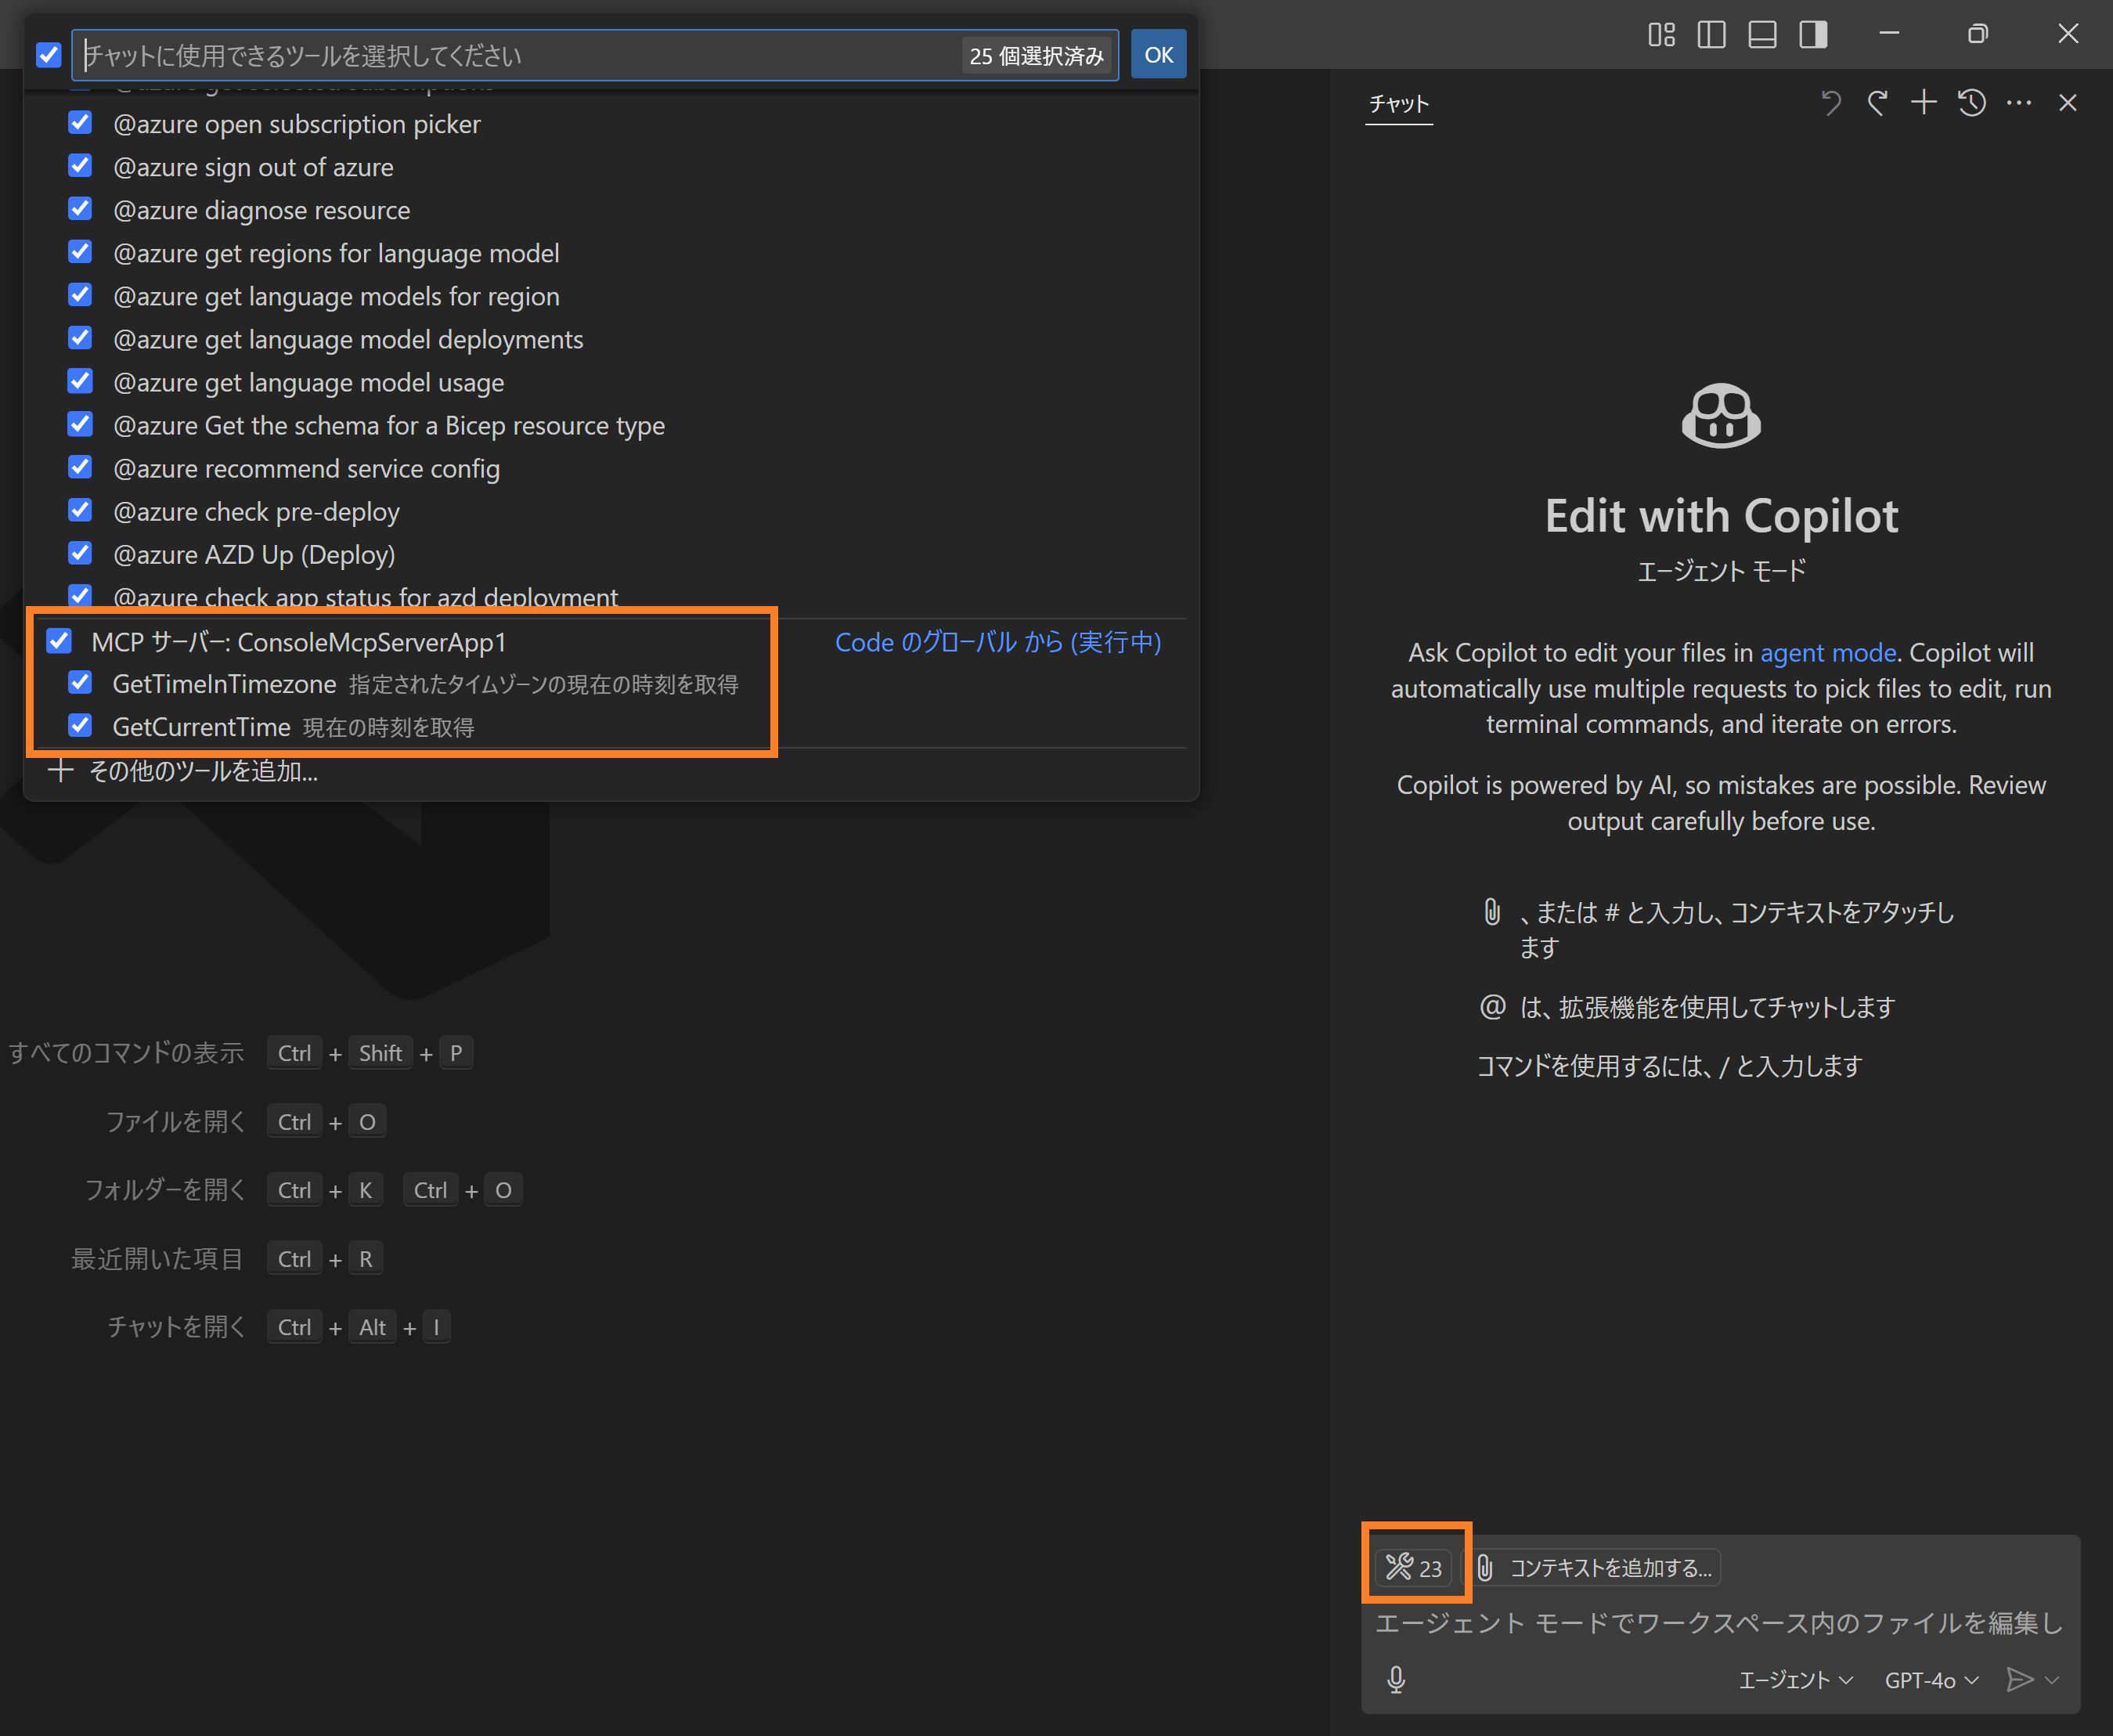The height and width of the screenshot is (1736, 2113).
Task: Click the send message arrow icon
Action: 2020,1679
